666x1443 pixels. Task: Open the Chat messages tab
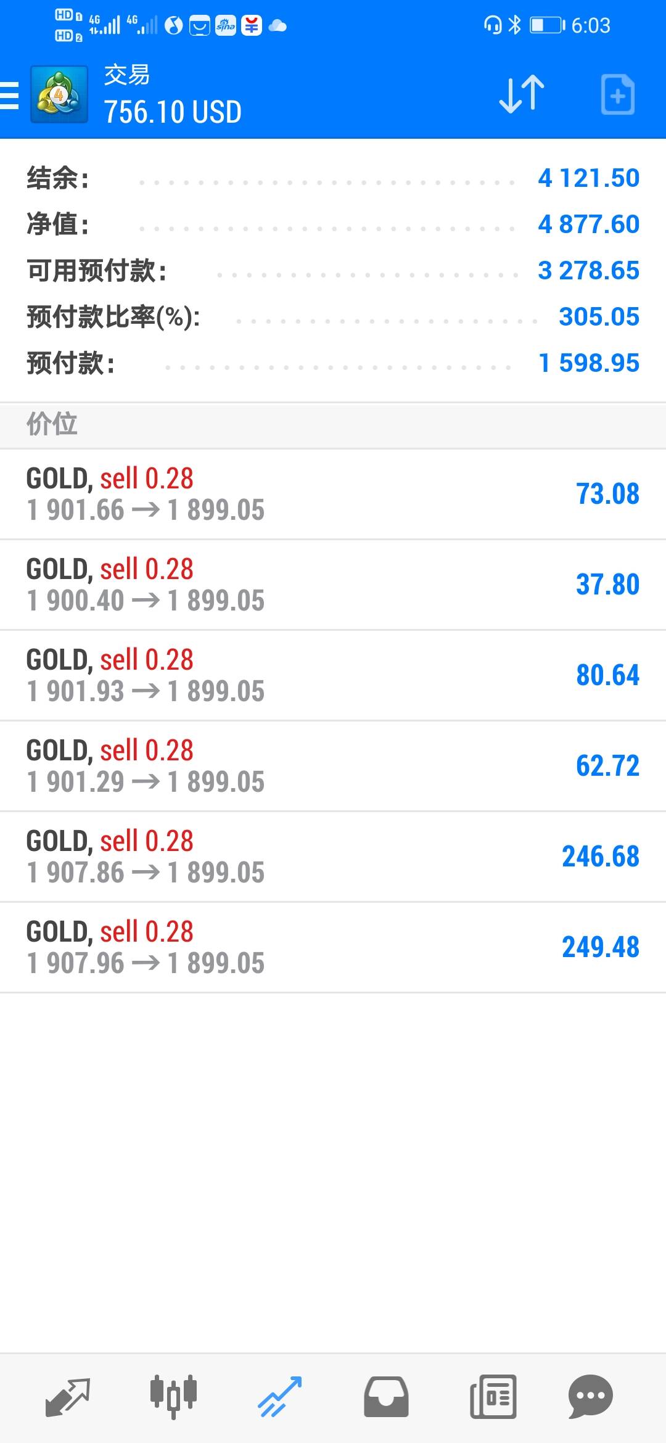click(x=590, y=1397)
